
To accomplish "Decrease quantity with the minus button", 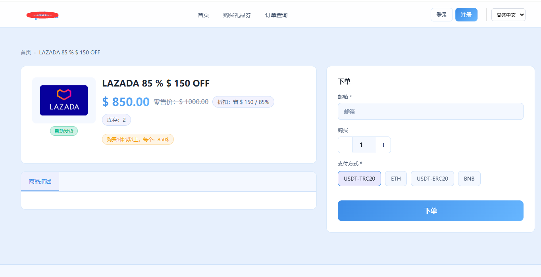I will point(345,144).
